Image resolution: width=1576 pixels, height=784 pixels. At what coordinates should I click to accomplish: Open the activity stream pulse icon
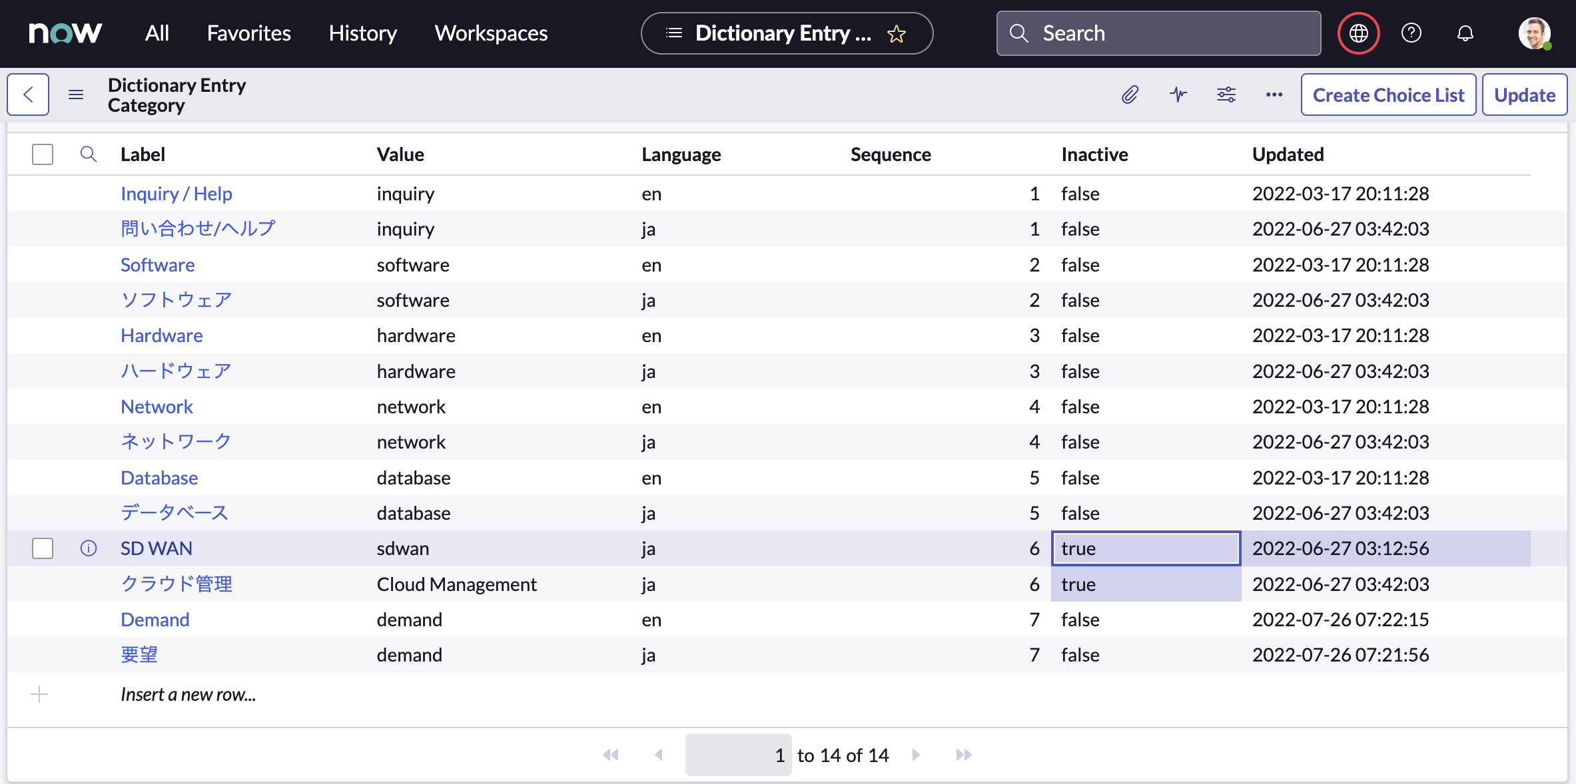1178,95
